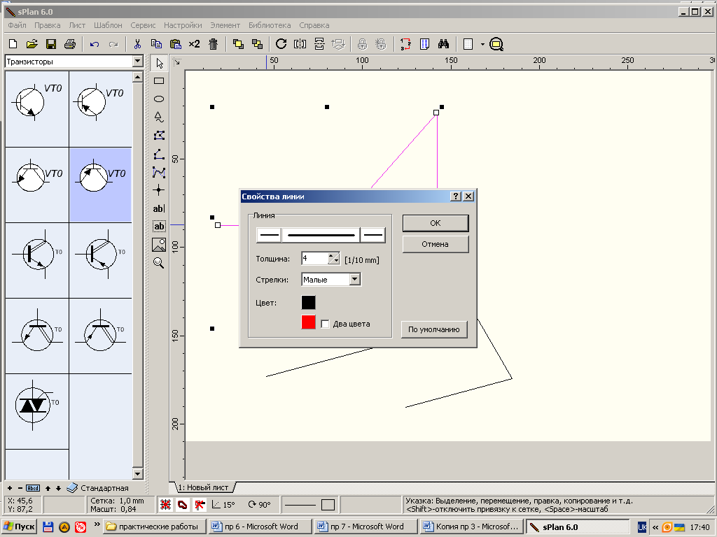
Task: Open the Стрелки arrows dropdown
Action: coord(355,280)
